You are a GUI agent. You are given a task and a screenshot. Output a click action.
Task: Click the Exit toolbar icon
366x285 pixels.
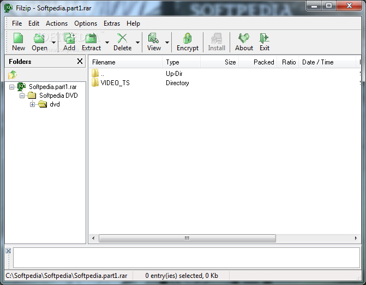pyautogui.click(x=264, y=38)
